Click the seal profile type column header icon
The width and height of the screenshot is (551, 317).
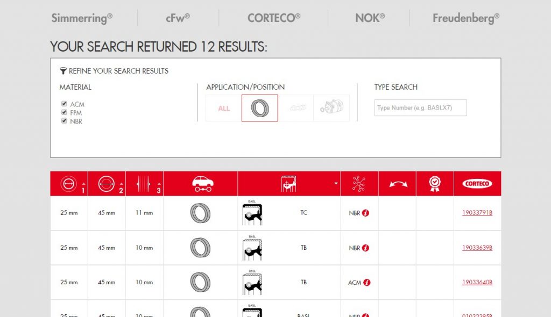coord(288,184)
